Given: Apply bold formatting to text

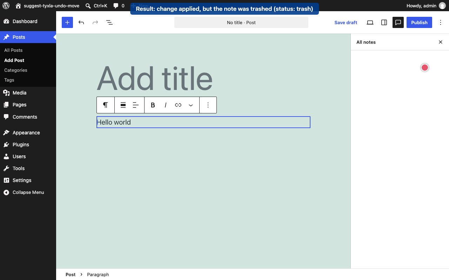Looking at the screenshot, I should tap(153, 105).
